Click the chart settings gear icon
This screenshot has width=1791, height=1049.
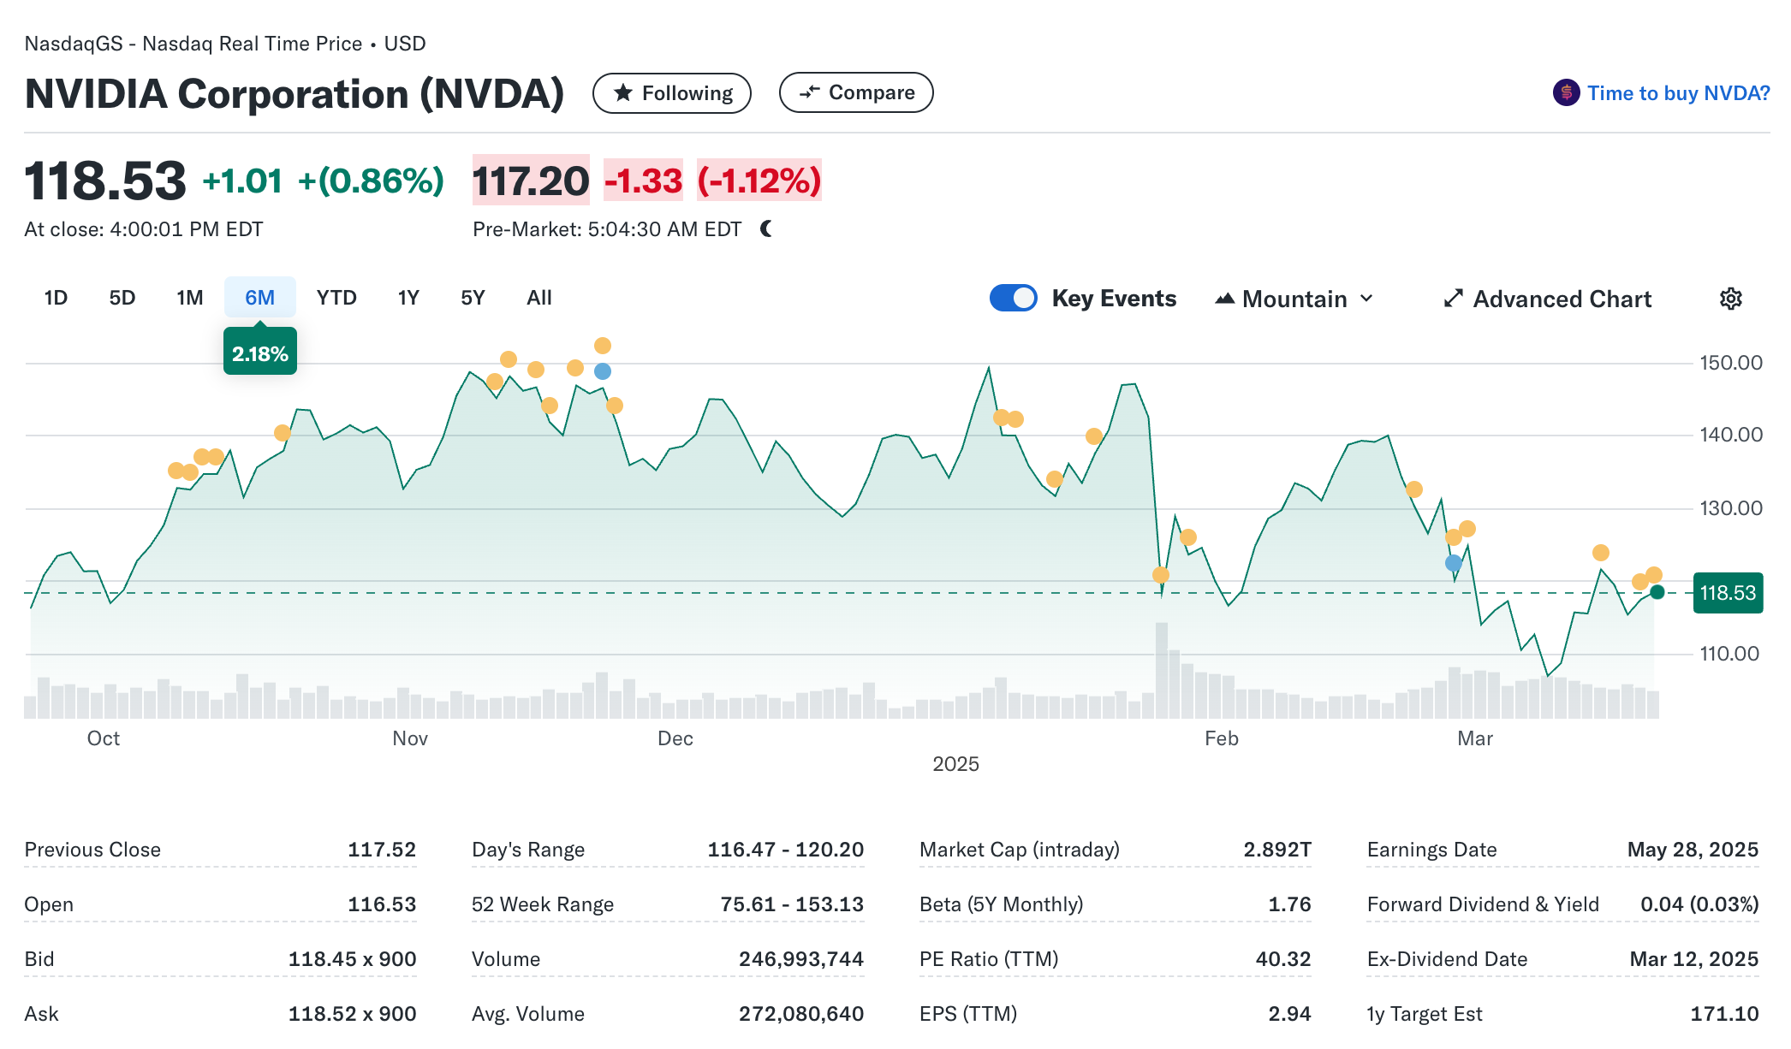1730,299
